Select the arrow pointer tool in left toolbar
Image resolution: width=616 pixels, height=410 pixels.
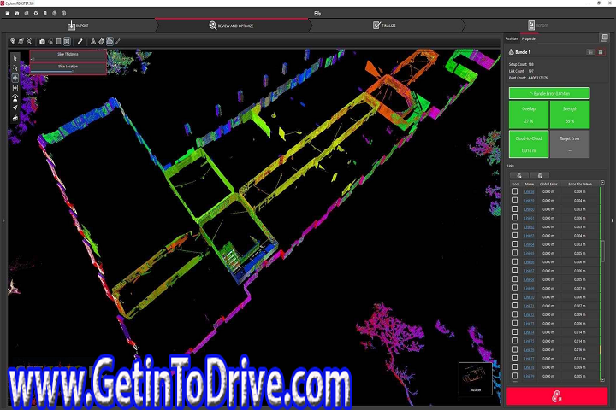coord(15,58)
